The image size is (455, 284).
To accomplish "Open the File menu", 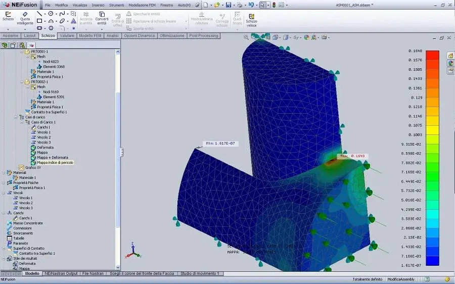I will click(x=48, y=5).
